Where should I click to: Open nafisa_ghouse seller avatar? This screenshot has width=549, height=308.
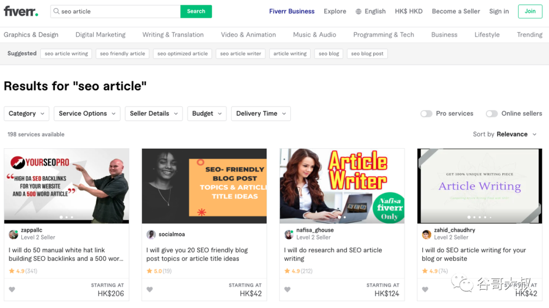pyautogui.click(x=289, y=234)
